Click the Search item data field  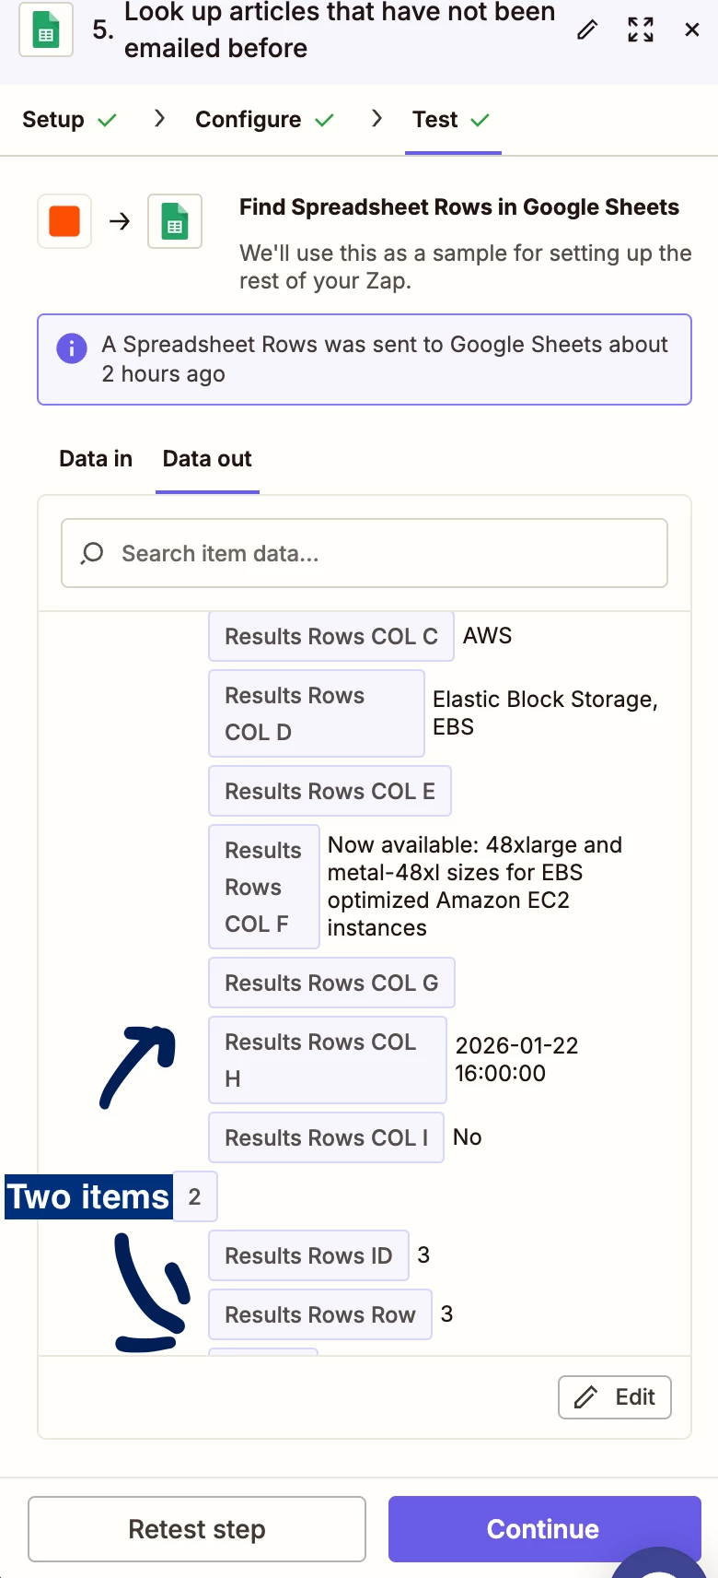tap(387, 553)
